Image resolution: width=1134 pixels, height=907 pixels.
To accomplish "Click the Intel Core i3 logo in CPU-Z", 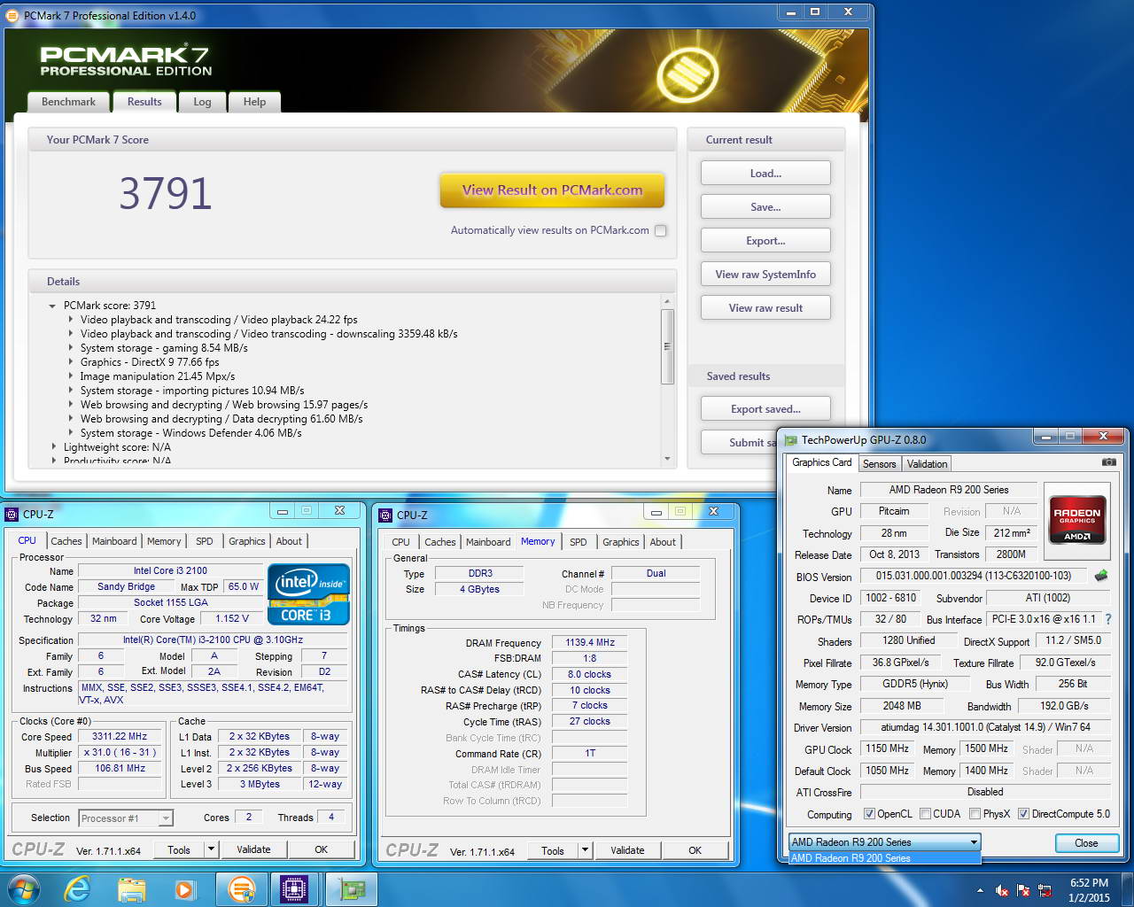I will 308,594.
